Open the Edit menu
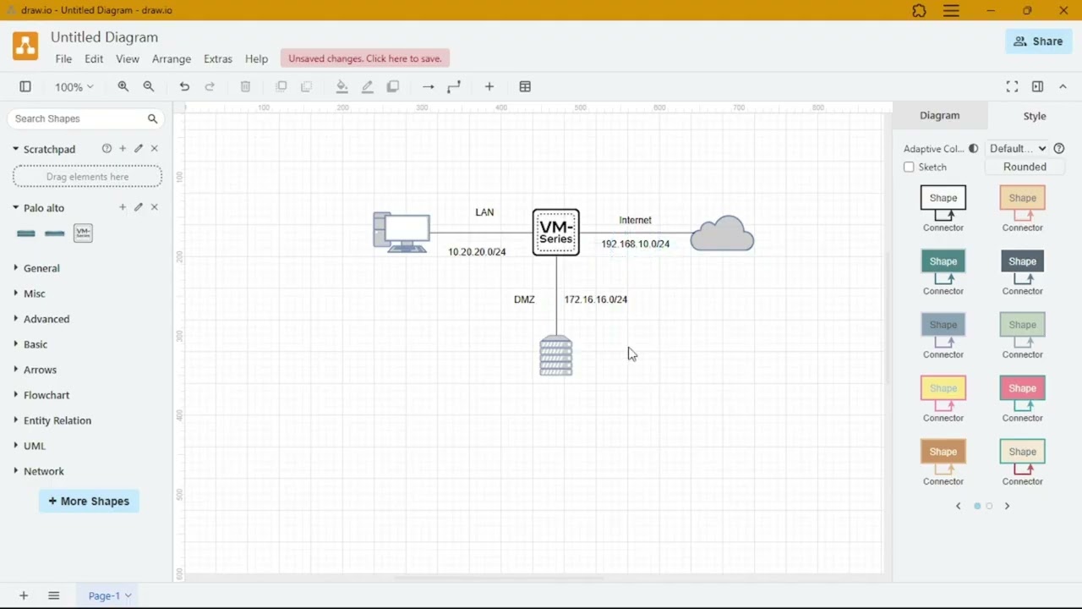1082x609 pixels. point(94,59)
